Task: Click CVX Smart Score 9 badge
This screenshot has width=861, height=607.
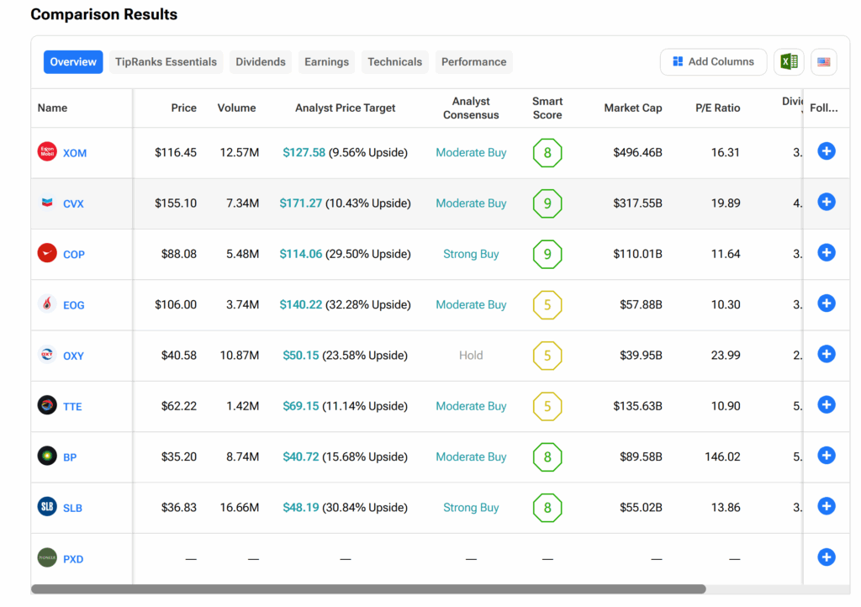Action: [547, 203]
